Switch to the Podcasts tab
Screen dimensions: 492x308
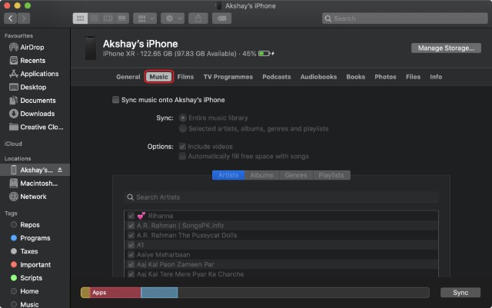pyautogui.click(x=277, y=77)
